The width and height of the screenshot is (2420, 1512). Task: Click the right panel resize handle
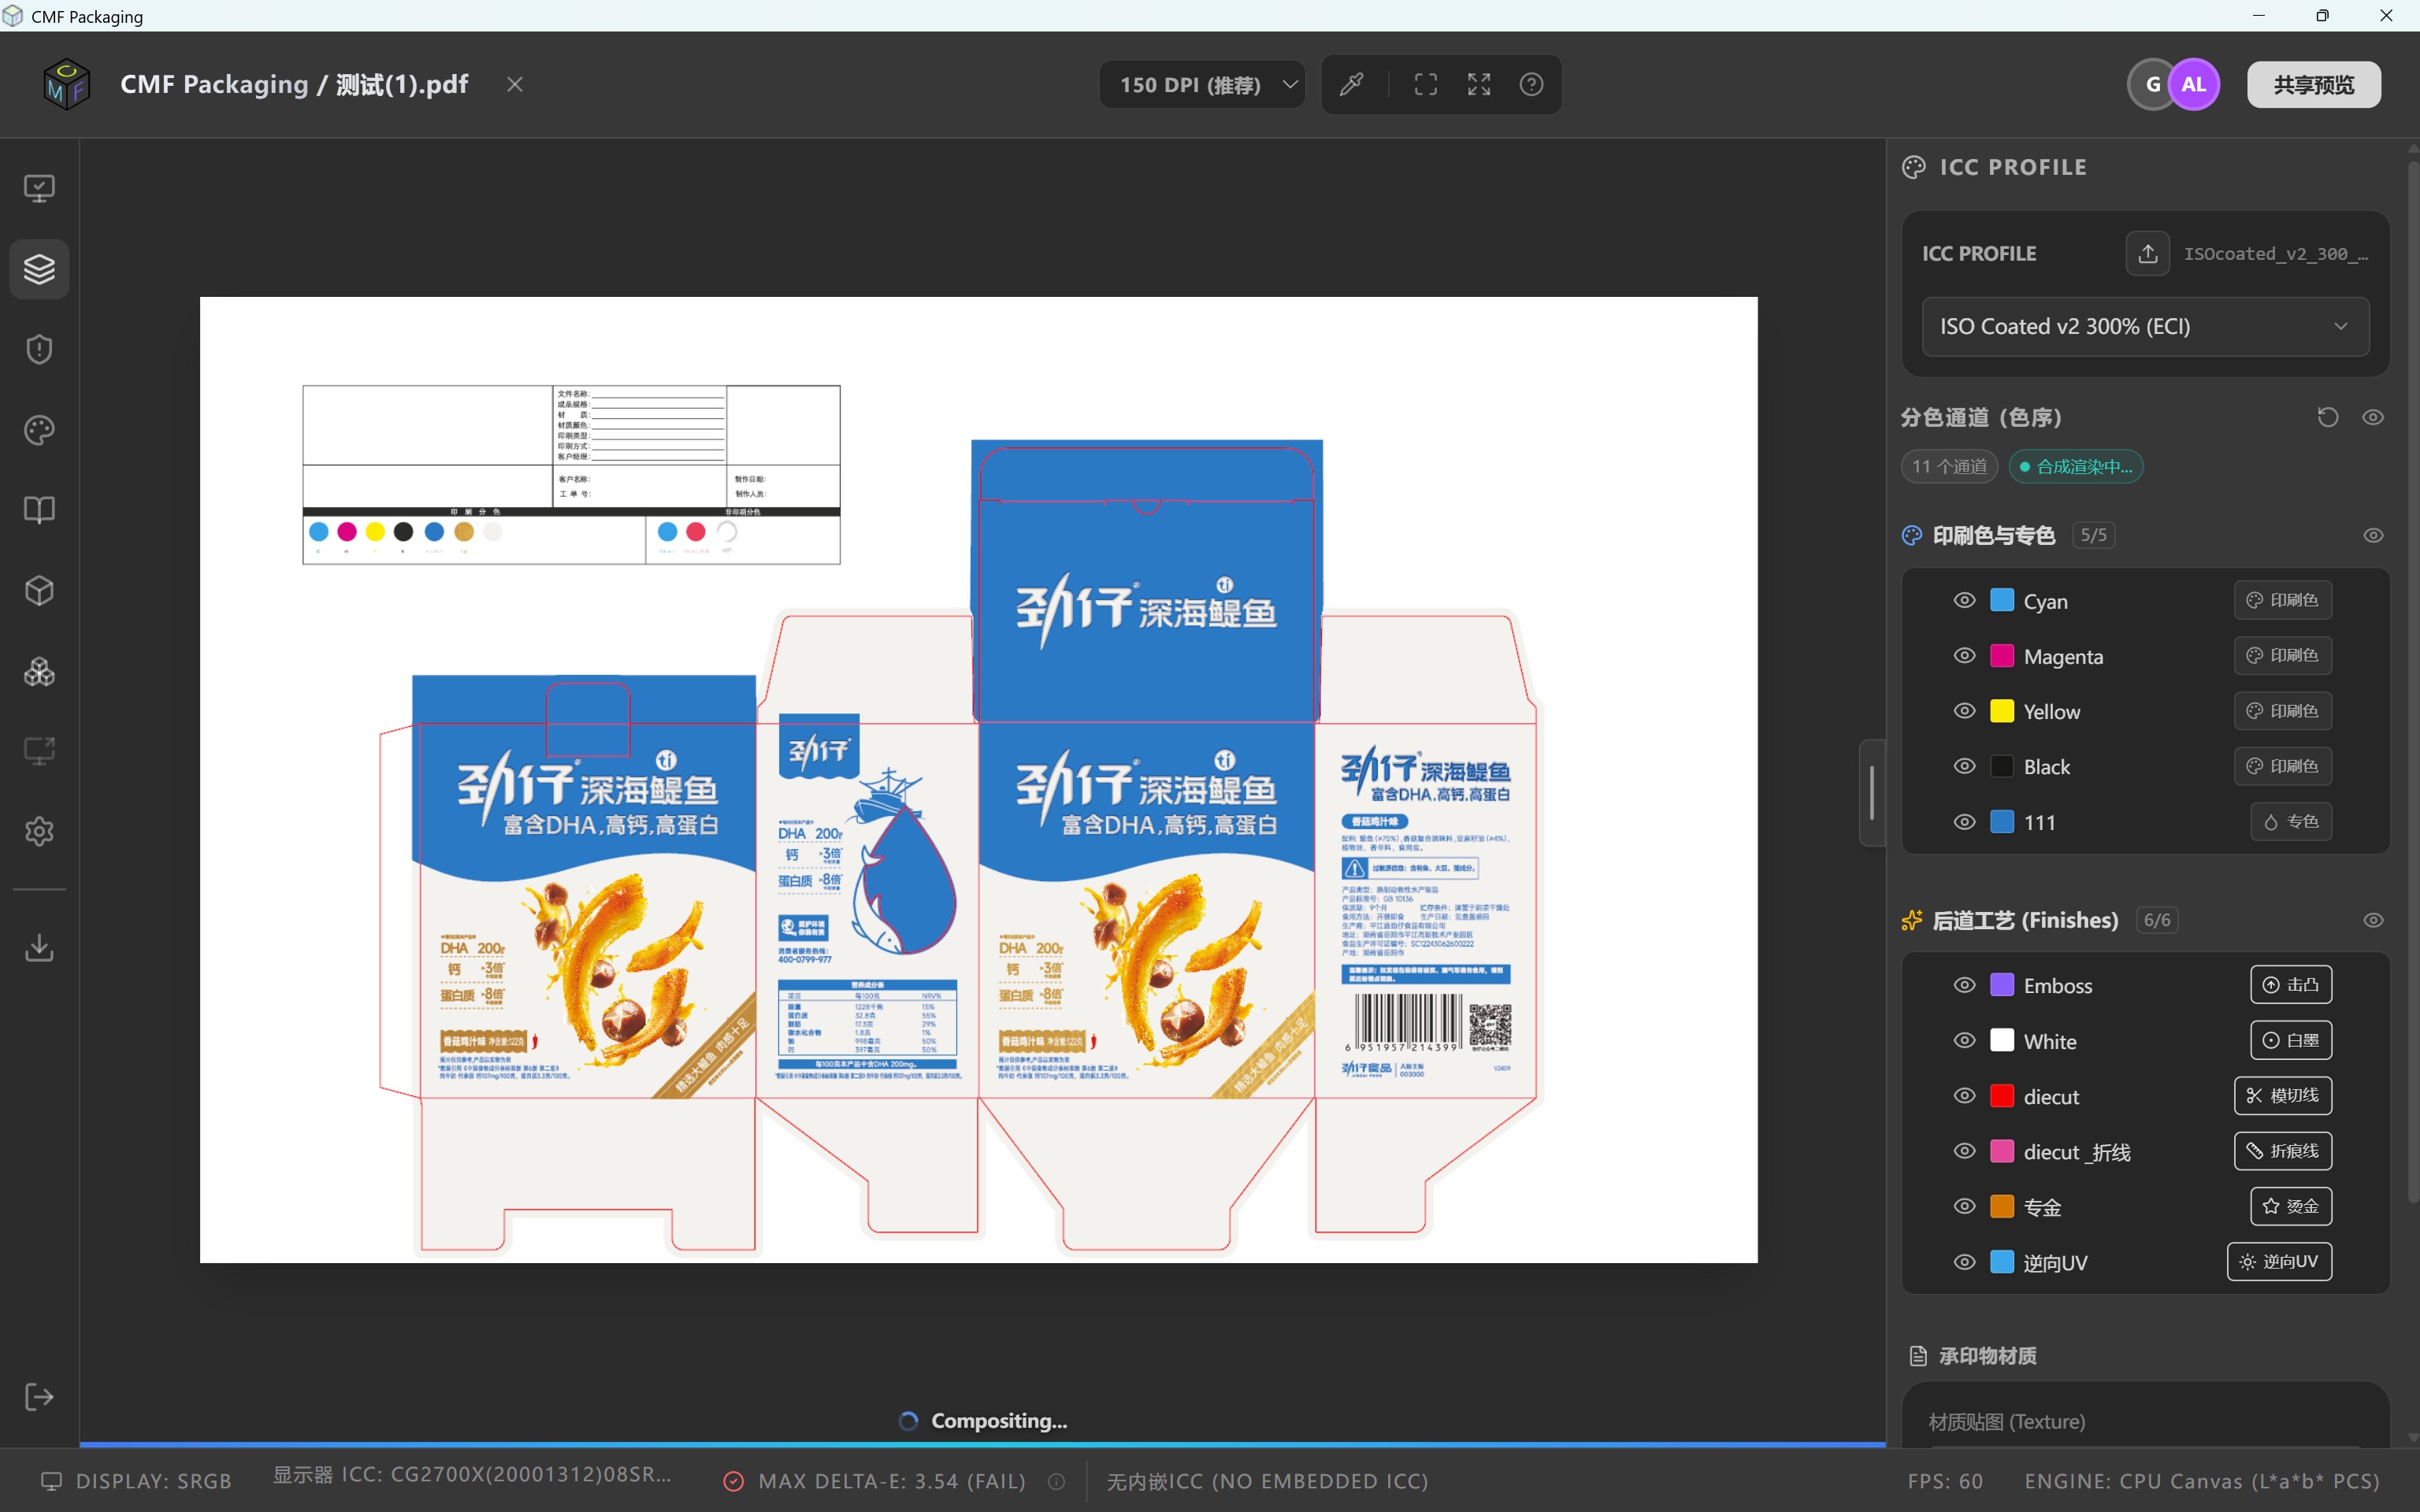1872,793
